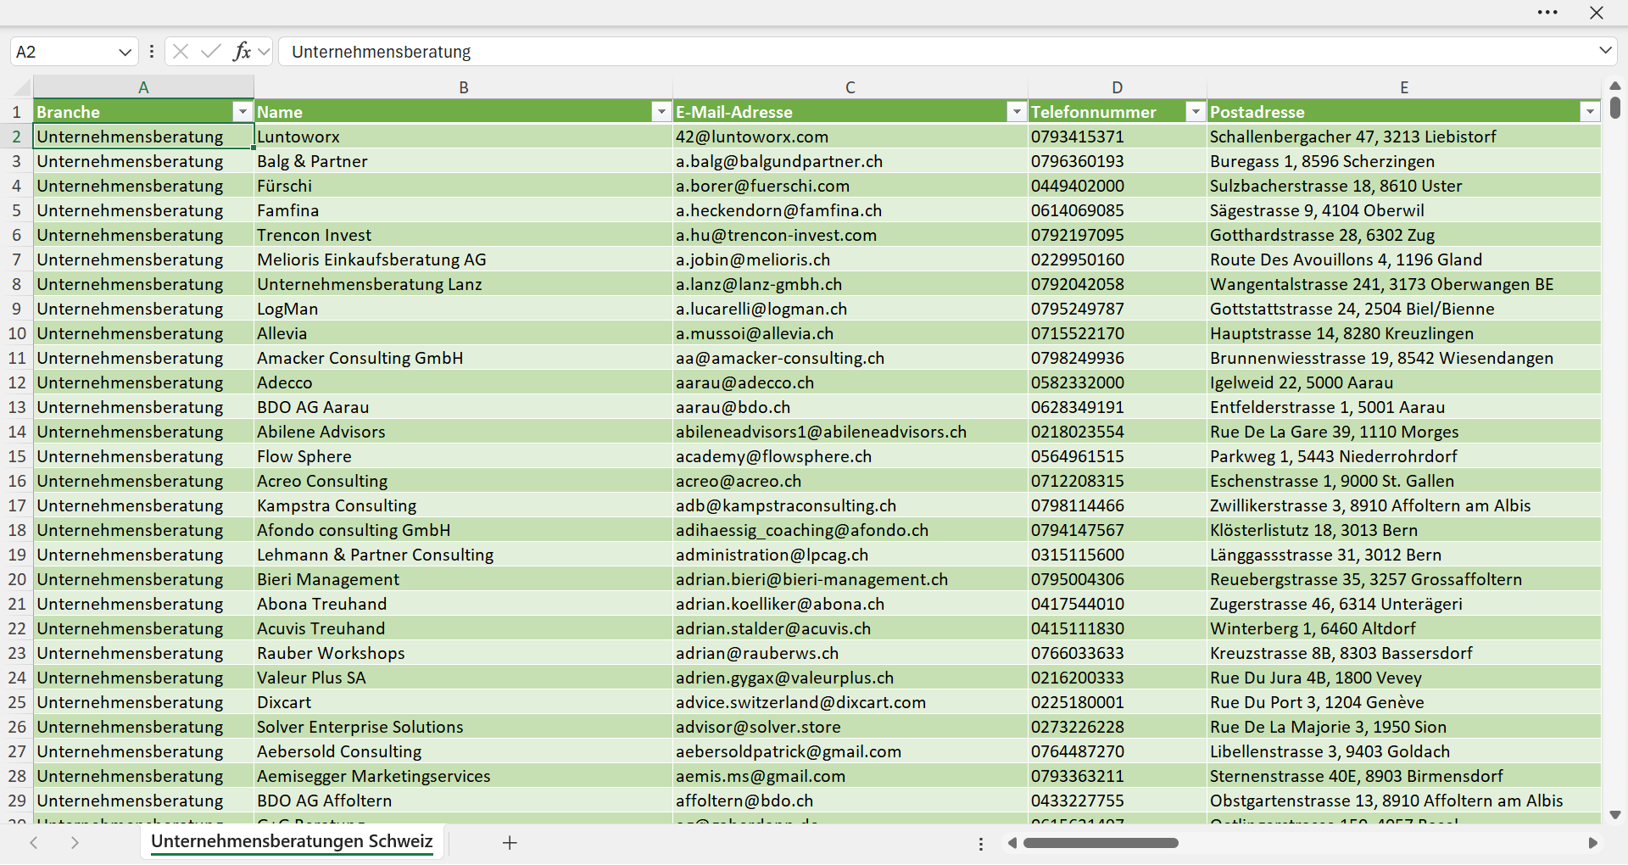Image resolution: width=1628 pixels, height=865 pixels.
Task: Click the Unternehmensberatungen Schweiz sheet tab
Action: click(292, 841)
